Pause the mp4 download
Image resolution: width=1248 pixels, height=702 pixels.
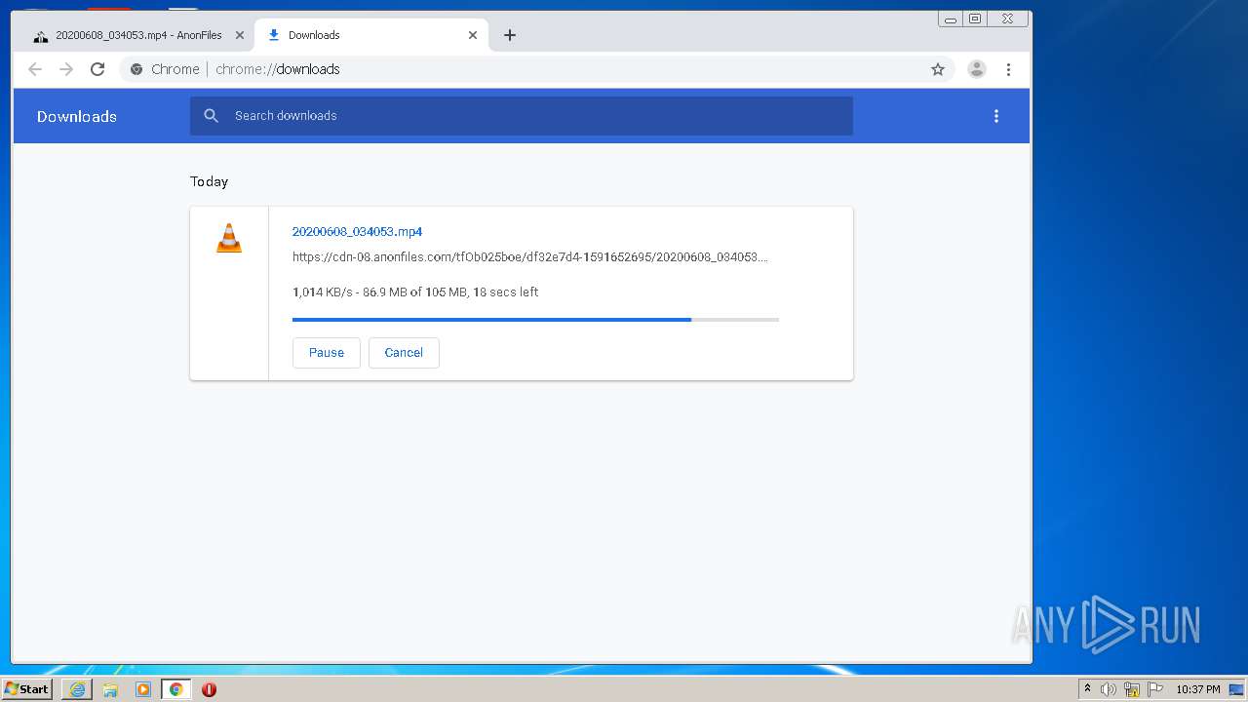point(327,353)
